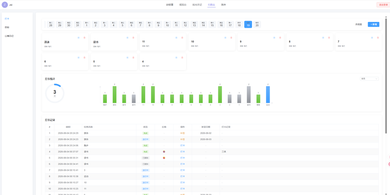Viewport: 390px width, 195px height.
Task: Edit the task card named 9
Action: coord(274,38)
